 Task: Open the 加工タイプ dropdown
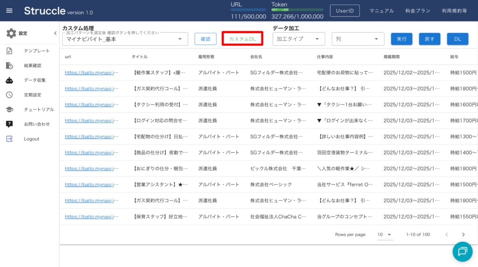point(317,39)
